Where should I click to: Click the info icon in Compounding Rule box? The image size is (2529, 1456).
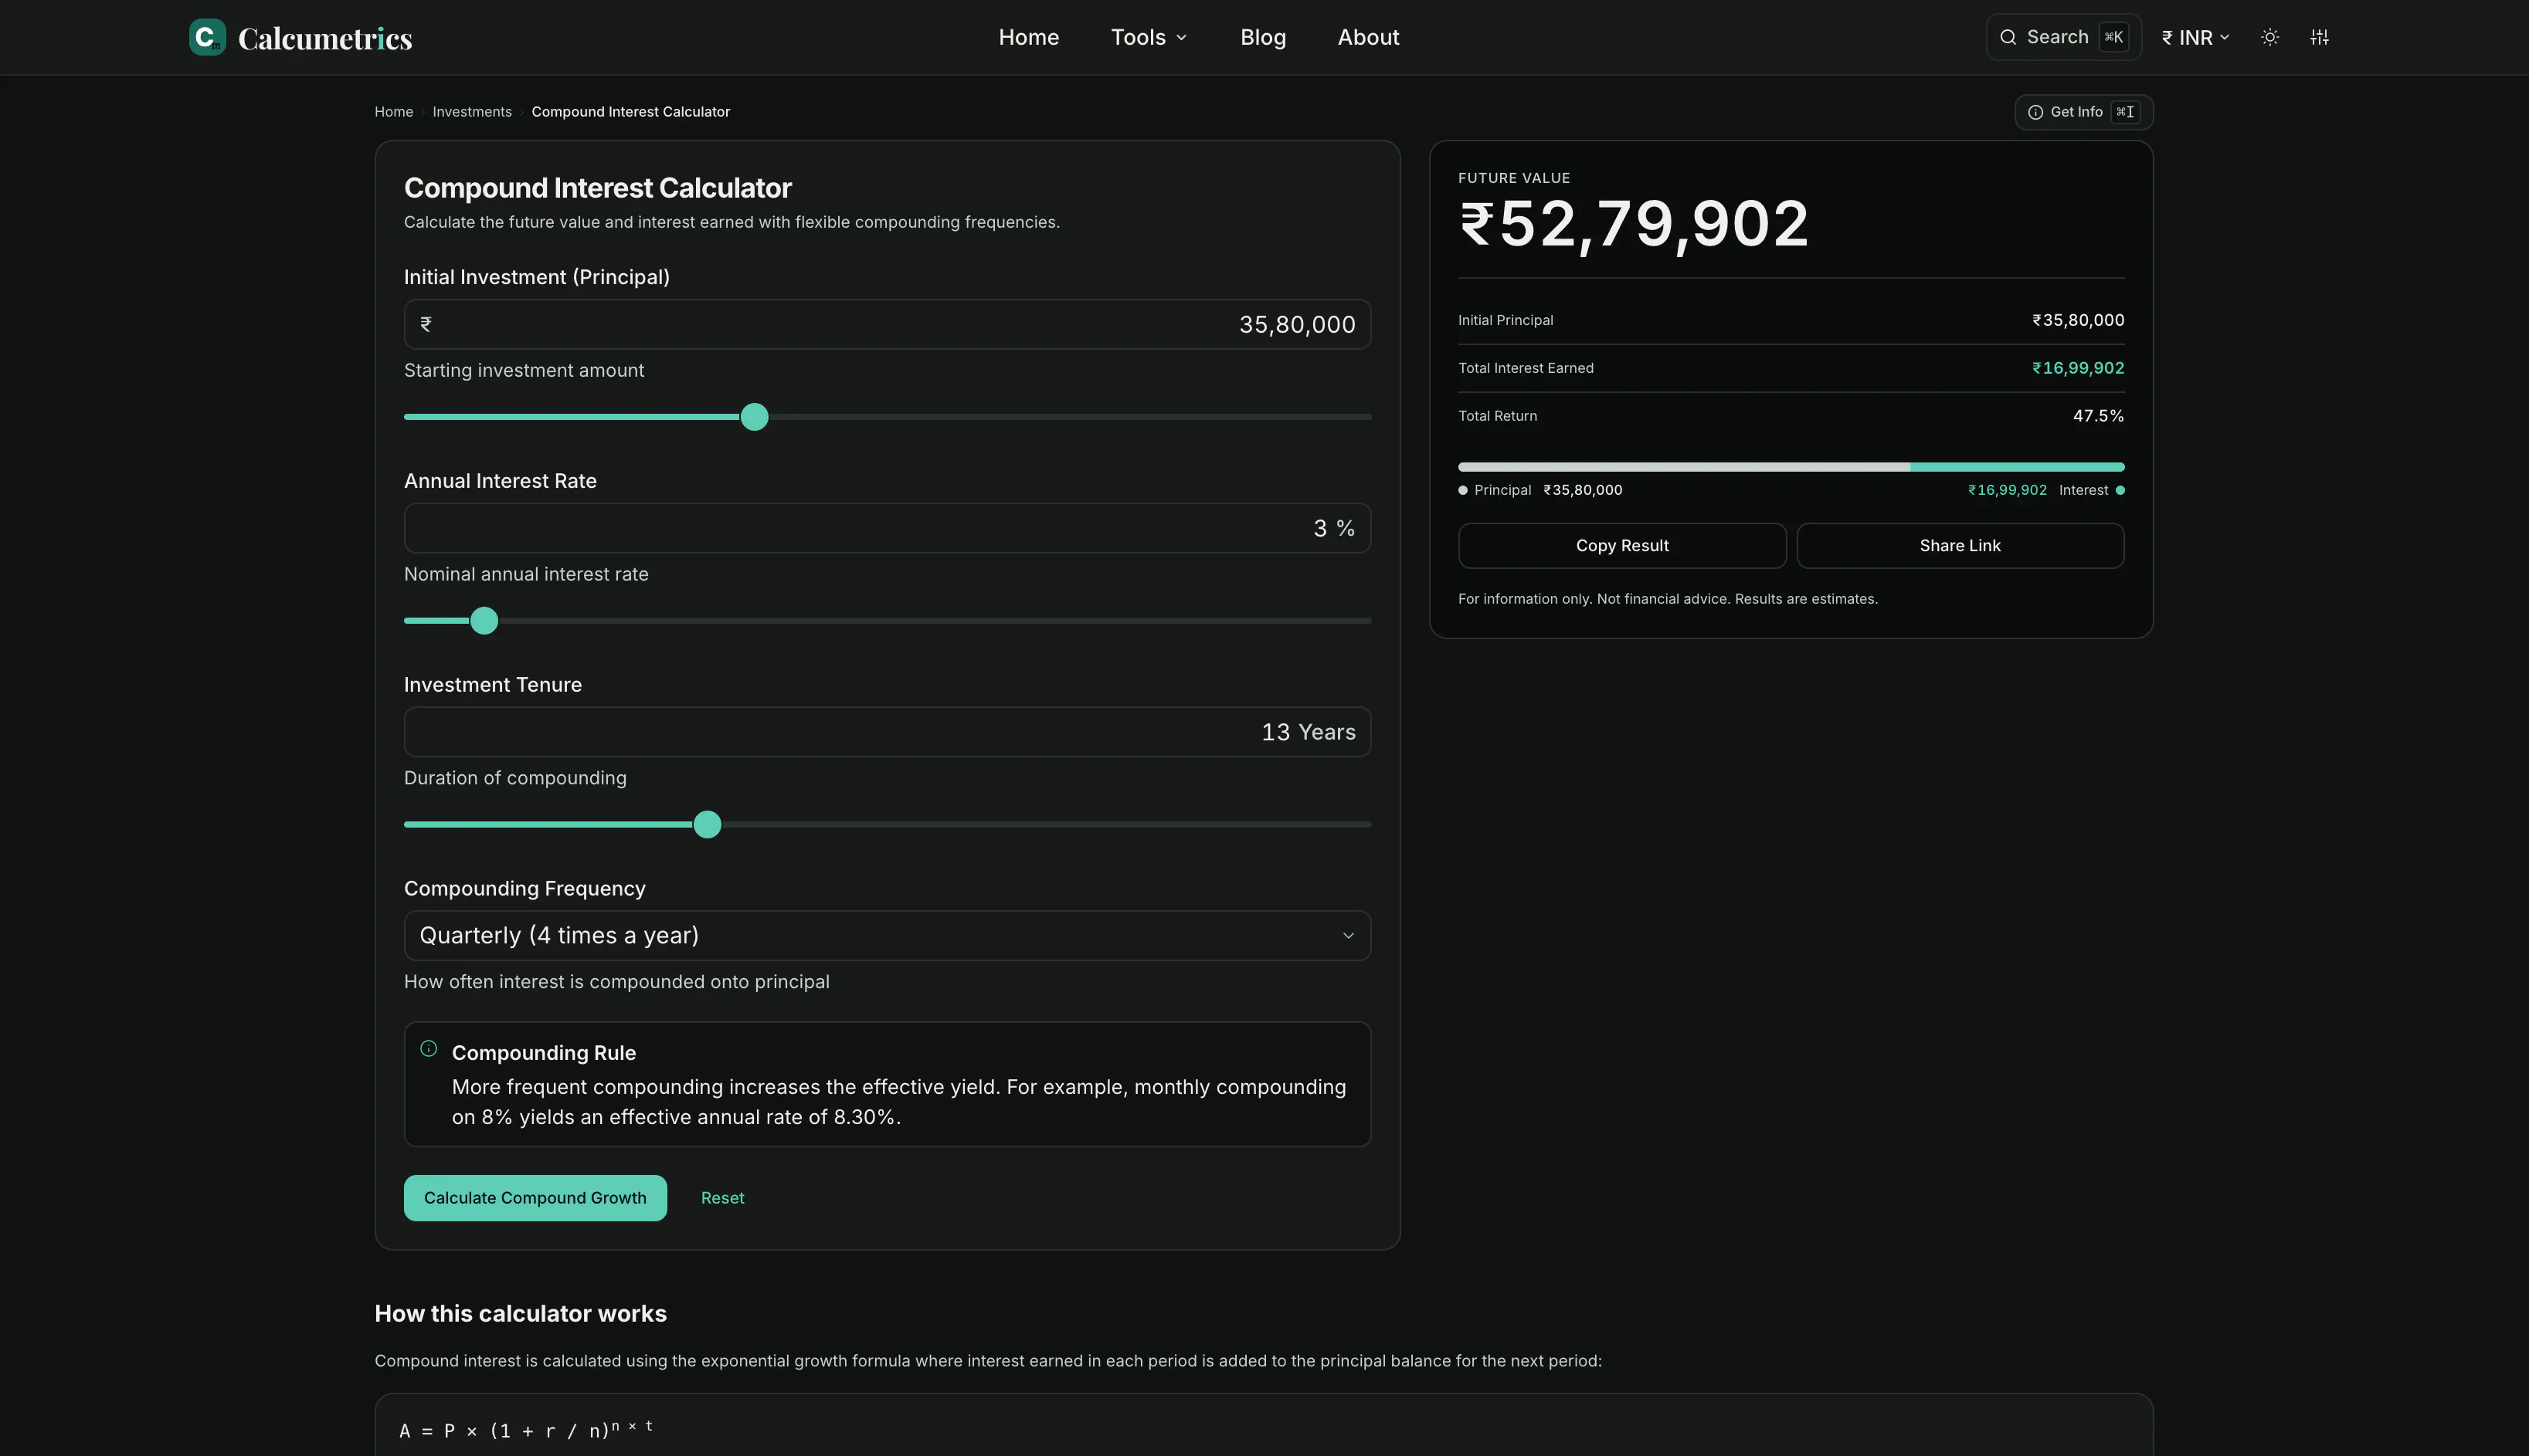coord(428,1049)
